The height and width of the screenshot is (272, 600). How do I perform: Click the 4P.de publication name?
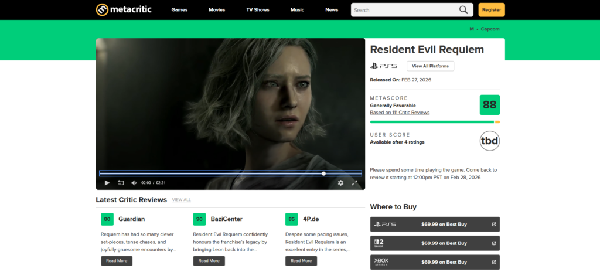coord(310,219)
